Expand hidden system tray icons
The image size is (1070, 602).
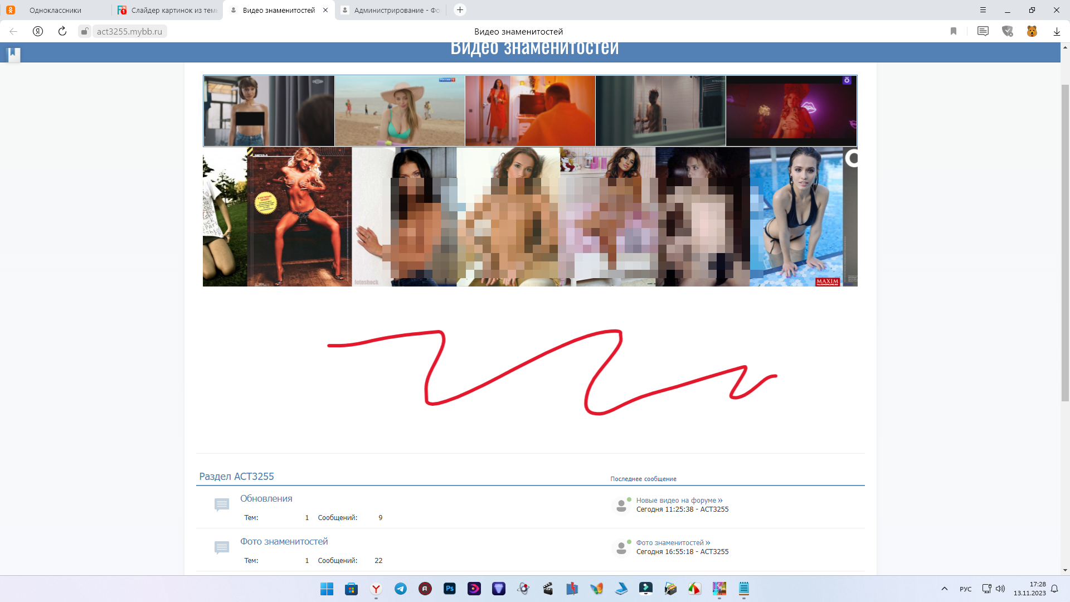point(944,589)
